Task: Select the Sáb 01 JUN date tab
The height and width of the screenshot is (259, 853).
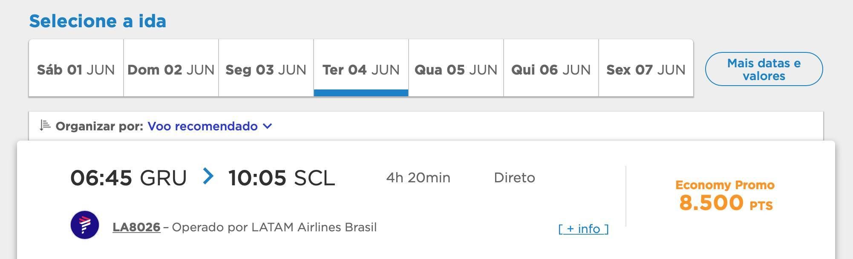Action: (76, 69)
